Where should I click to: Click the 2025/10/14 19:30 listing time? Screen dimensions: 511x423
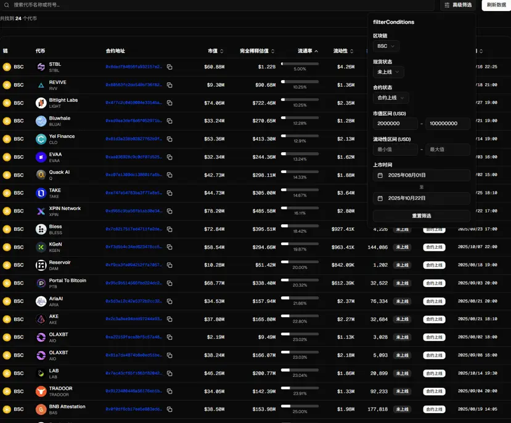coord(478,373)
